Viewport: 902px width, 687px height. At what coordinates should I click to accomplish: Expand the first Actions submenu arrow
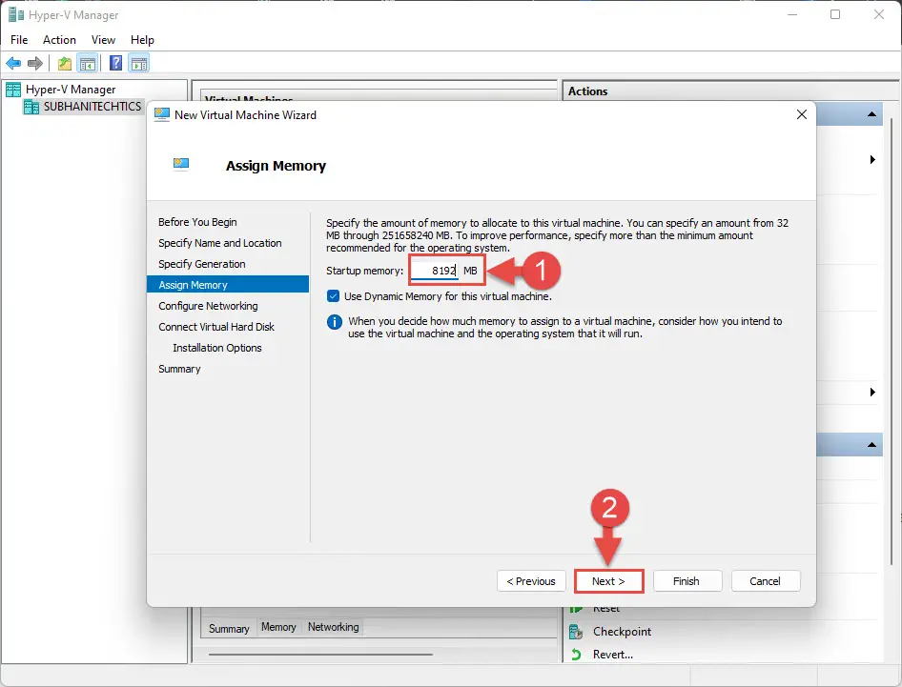(872, 160)
